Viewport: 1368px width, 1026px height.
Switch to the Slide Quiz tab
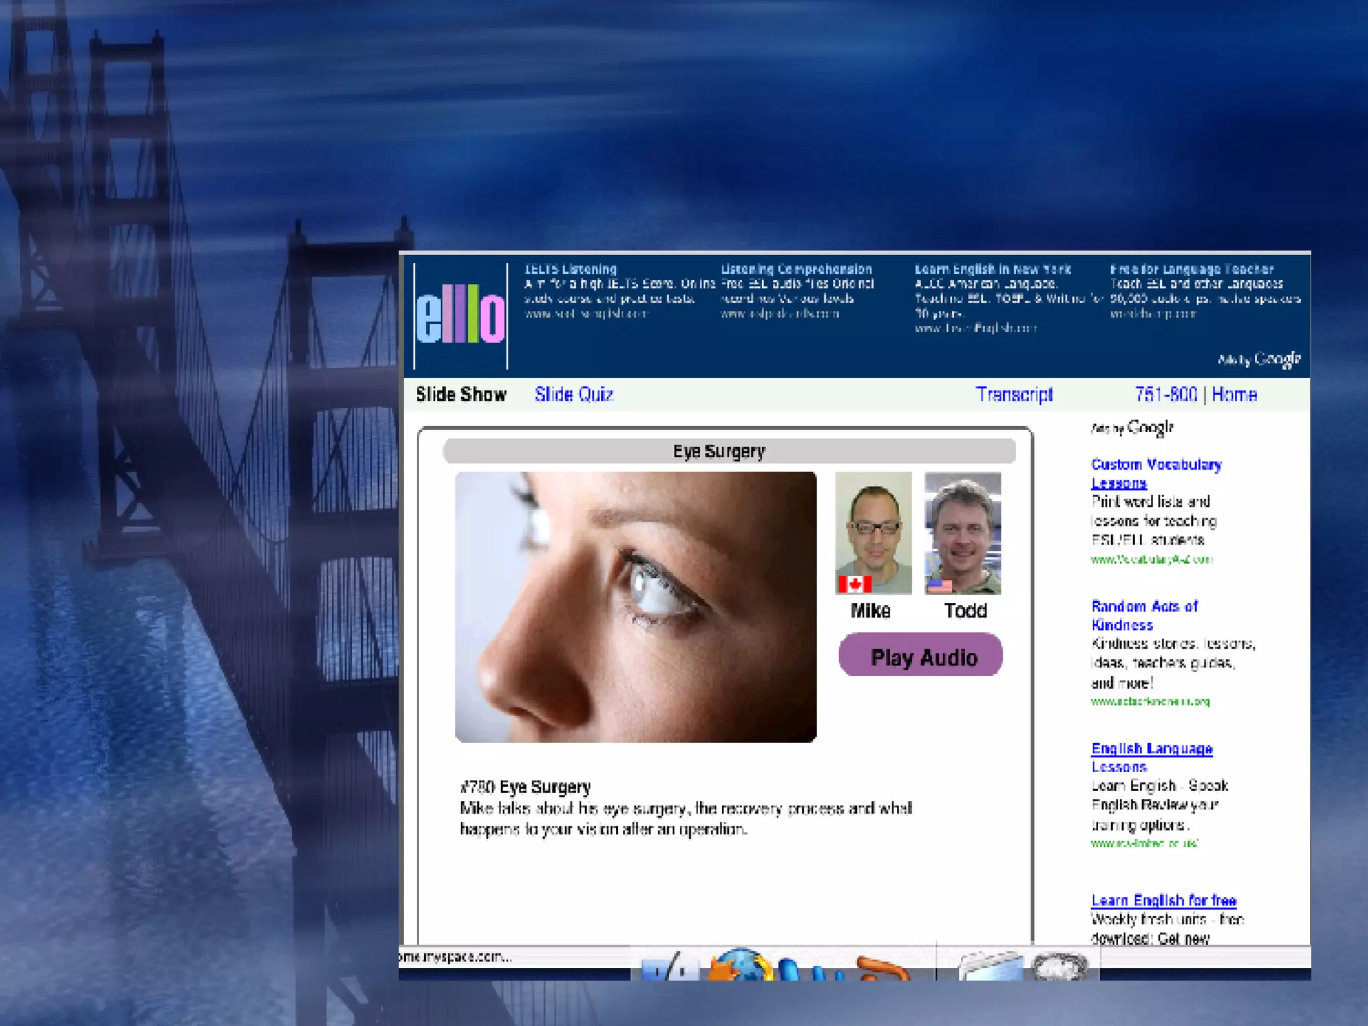[x=574, y=395]
